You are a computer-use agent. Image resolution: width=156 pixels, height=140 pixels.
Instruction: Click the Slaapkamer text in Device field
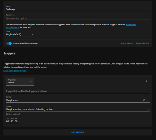(12, 100)
